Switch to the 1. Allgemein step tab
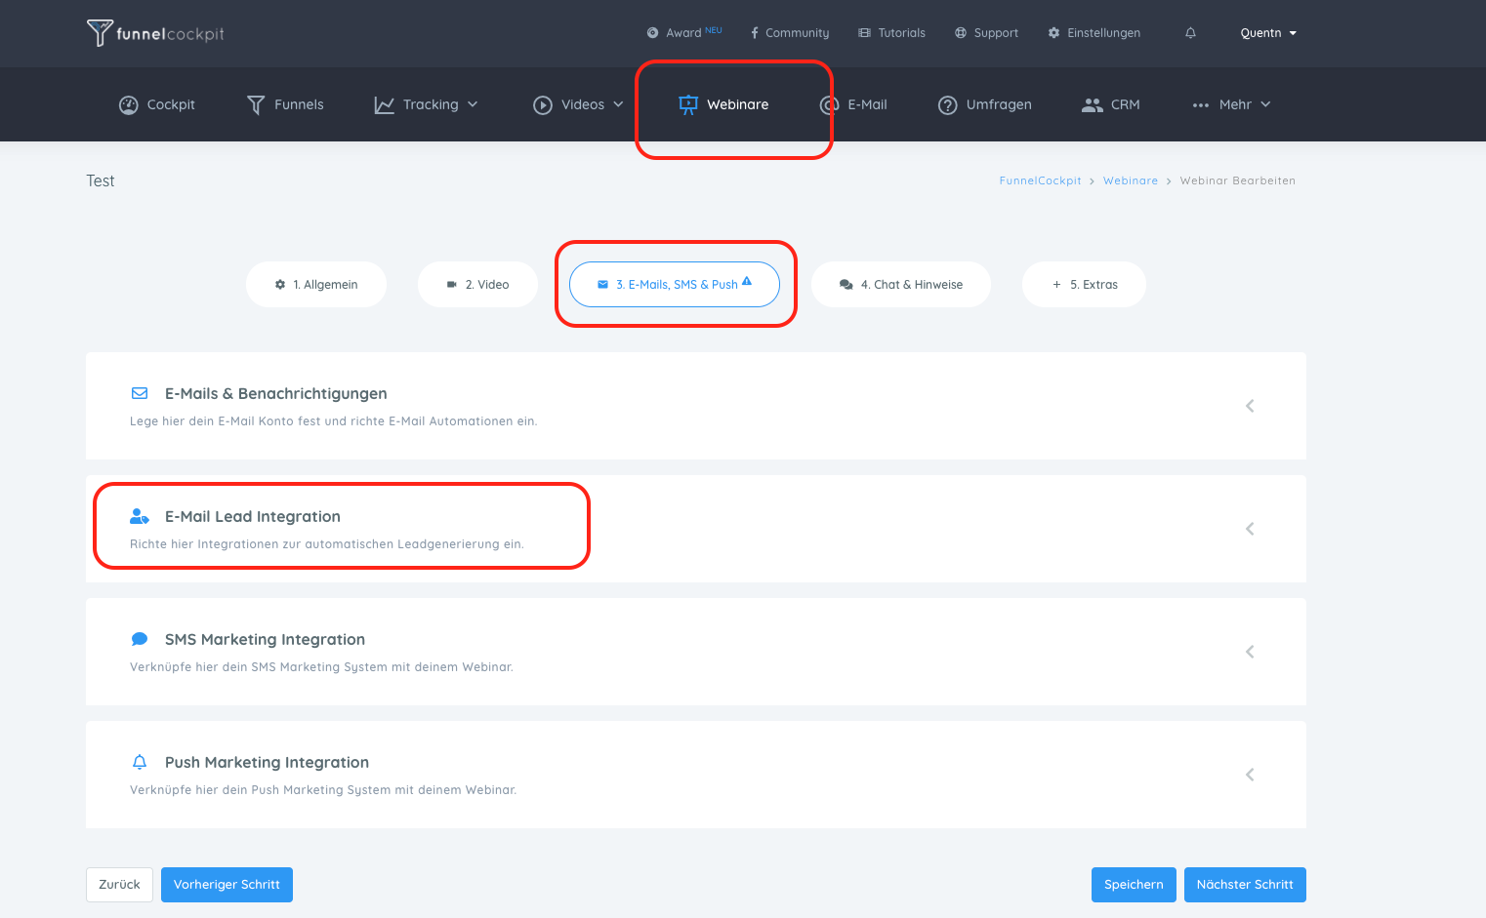The width and height of the screenshot is (1486, 918). coord(316,285)
